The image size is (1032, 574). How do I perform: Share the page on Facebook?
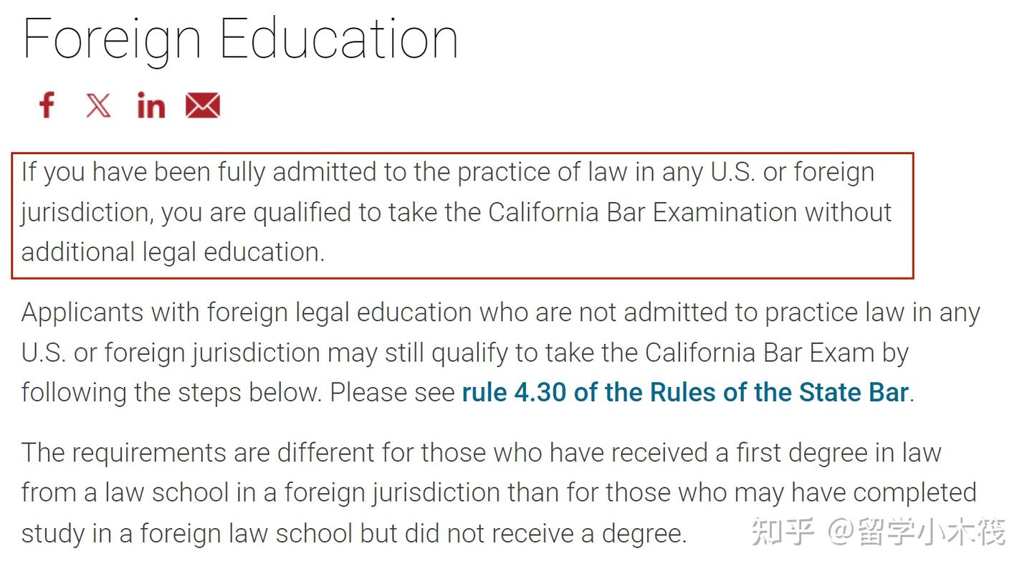pyautogui.click(x=47, y=105)
